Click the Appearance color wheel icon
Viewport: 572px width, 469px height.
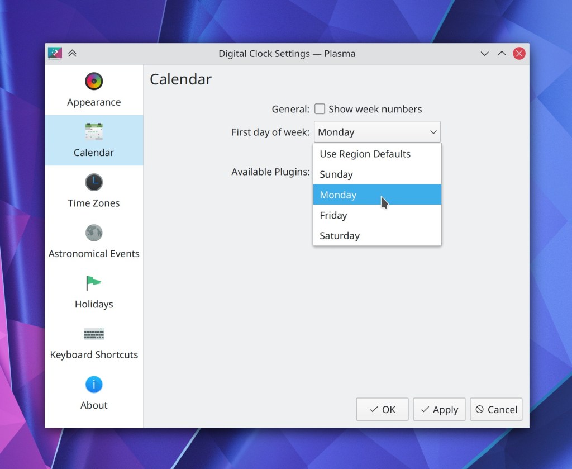[x=94, y=82]
